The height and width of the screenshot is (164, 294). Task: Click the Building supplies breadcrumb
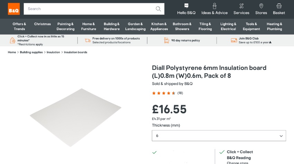31,52
